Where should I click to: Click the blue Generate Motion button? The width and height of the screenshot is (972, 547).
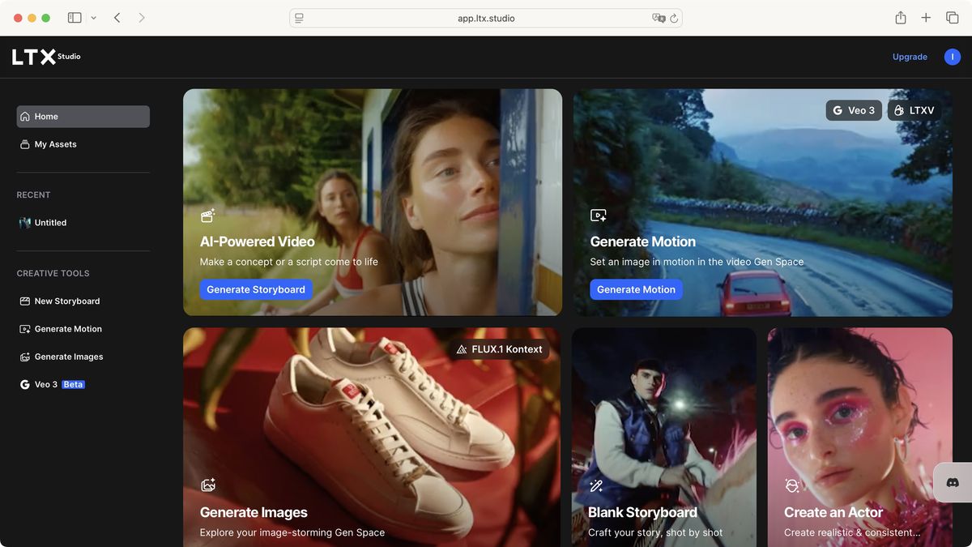coord(636,289)
